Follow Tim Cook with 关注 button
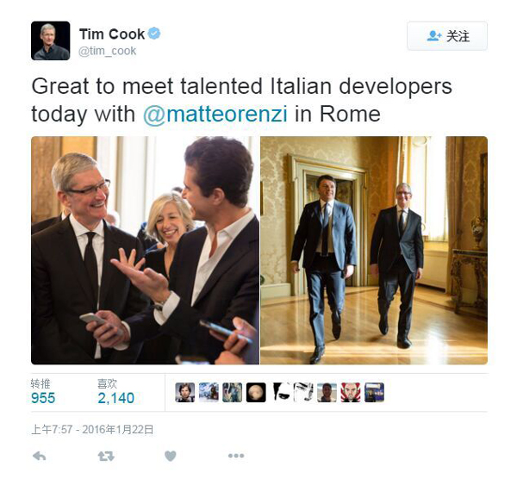Screen dimensions: 517x479 coord(447,36)
